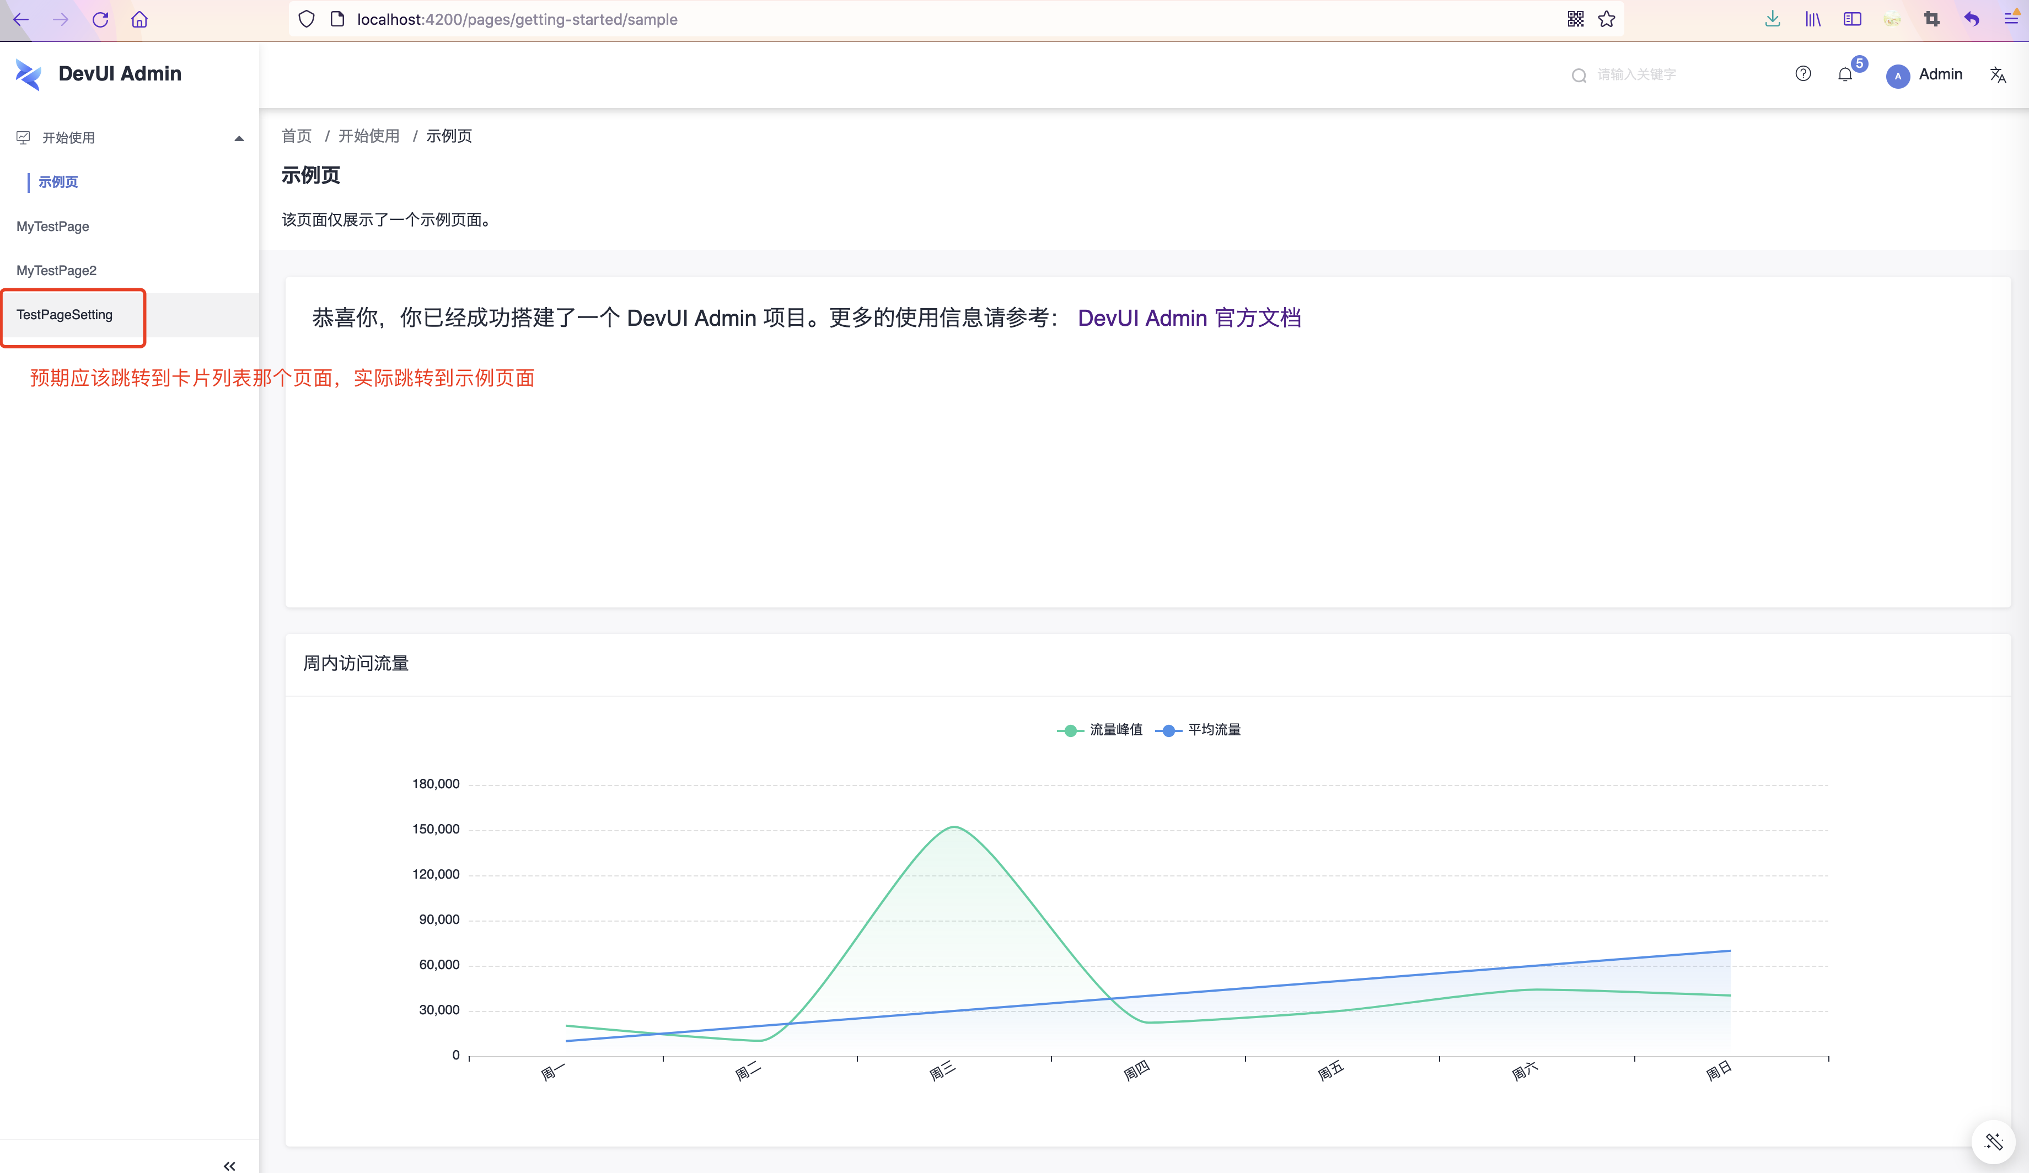Open the theme customizer floating button
2029x1173 pixels.
pyautogui.click(x=1993, y=1142)
